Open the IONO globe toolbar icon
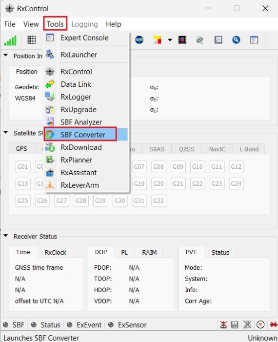 point(139,40)
